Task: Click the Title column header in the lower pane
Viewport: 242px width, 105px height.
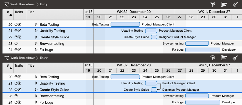Action: coord(31,66)
